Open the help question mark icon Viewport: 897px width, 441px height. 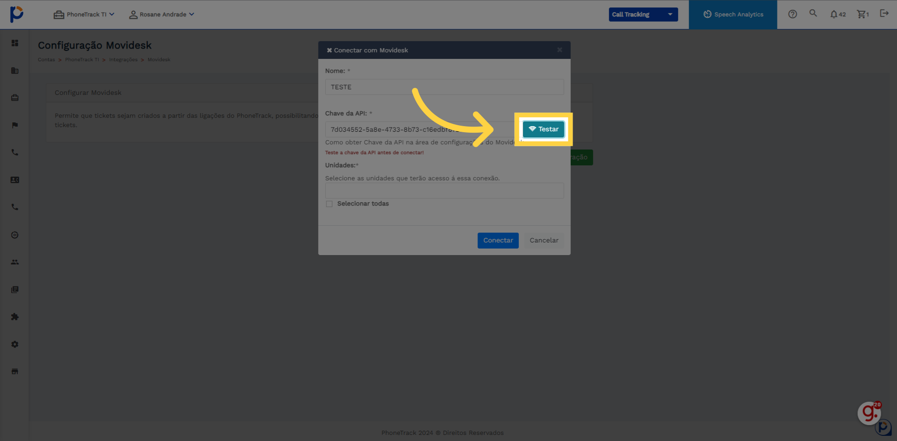[792, 14]
